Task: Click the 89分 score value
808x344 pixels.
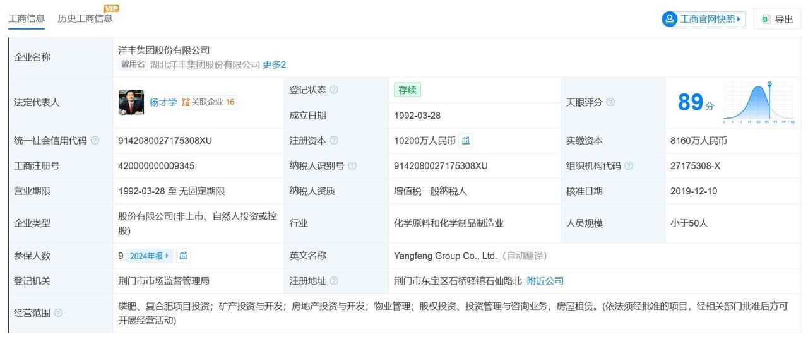Action: [696, 102]
